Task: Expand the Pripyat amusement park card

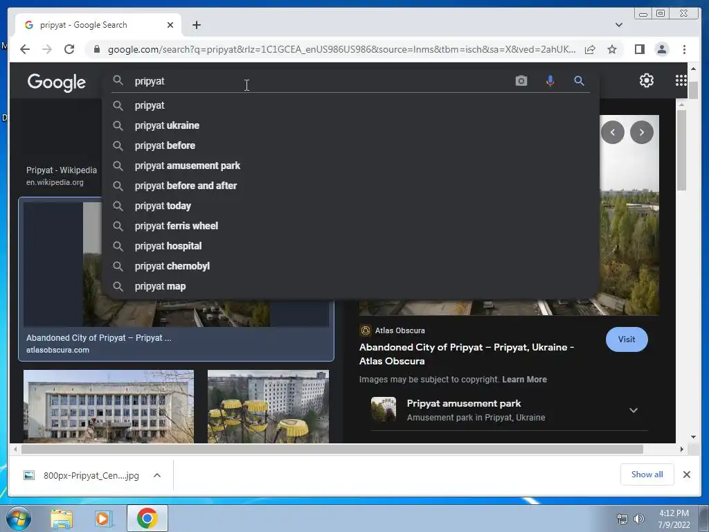Action: coord(634,410)
